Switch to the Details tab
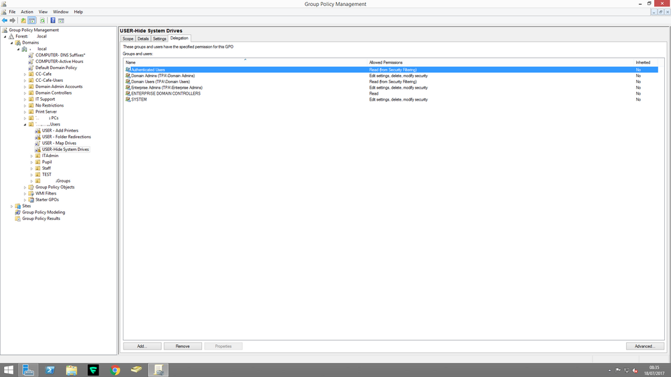The height and width of the screenshot is (377, 671). click(143, 38)
